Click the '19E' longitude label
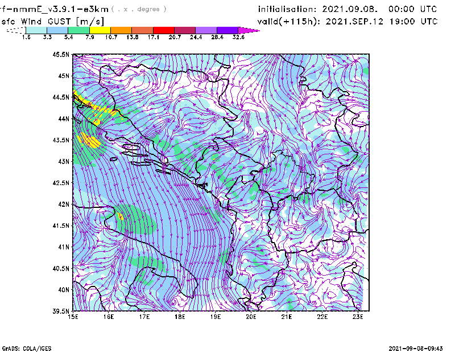The width and height of the screenshot is (455, 352). (216, 317)
